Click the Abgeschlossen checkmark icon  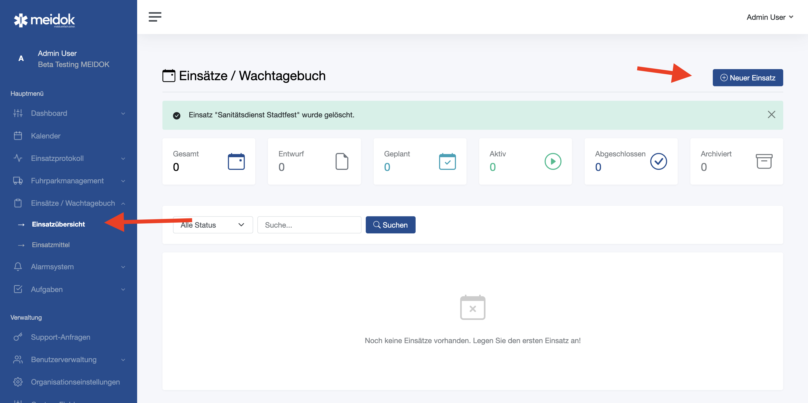point(658,161)
